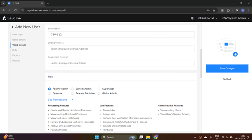This screenshot has height=140, width=252.
Task: Reload the page
Action: (15, 10)
